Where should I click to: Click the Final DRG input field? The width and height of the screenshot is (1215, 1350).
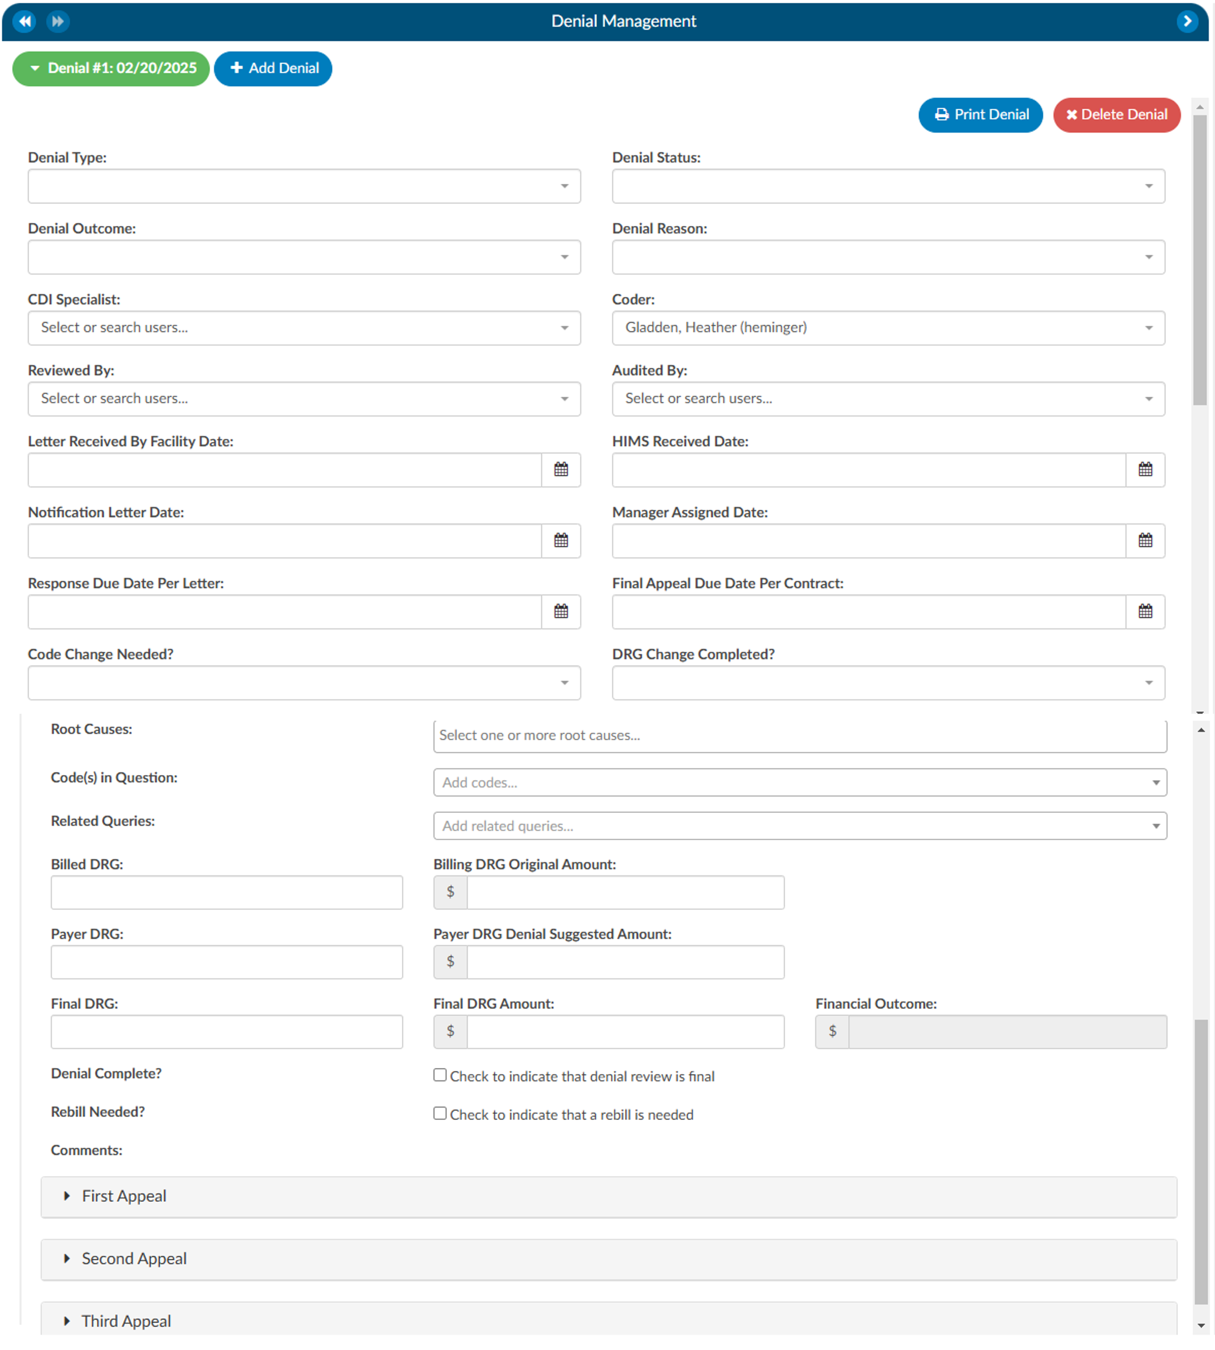[227, 1032]
